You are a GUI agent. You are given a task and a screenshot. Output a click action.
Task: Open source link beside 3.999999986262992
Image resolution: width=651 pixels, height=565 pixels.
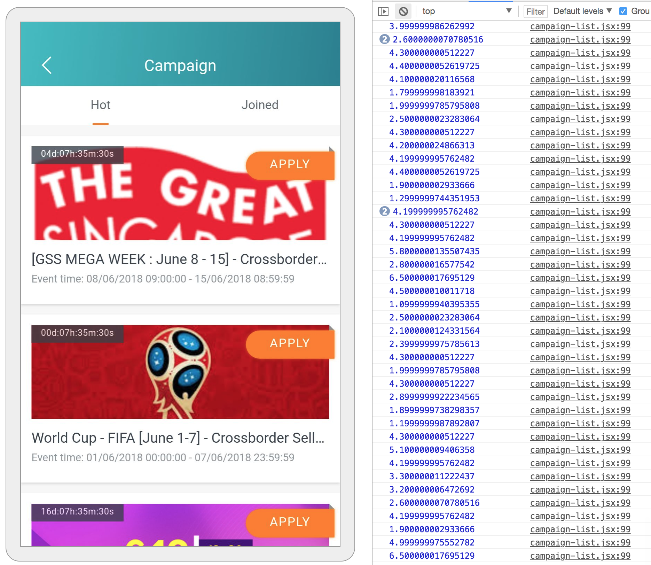[x=580, y=26]
